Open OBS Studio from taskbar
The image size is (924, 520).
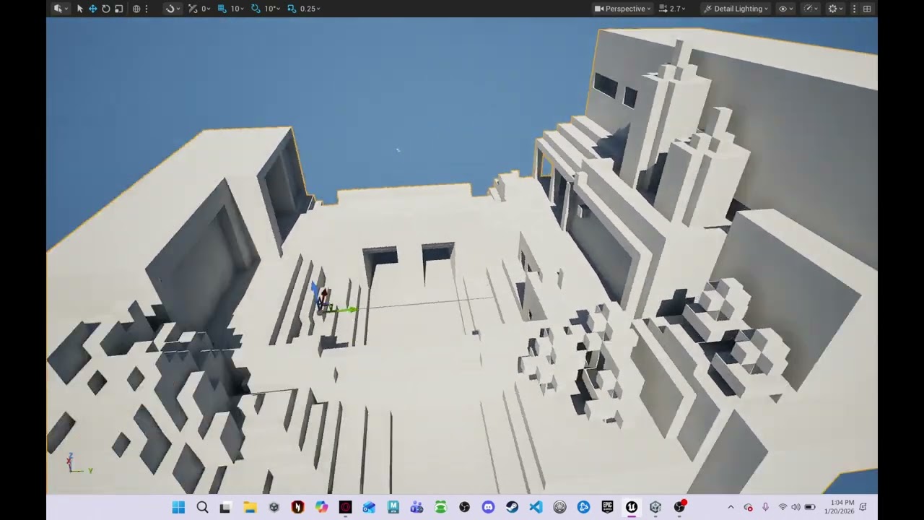click(x=464, y=508)
